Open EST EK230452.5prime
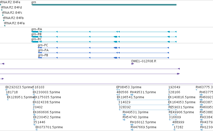Screen dimensions: 213x131 (x=47, y=117)
